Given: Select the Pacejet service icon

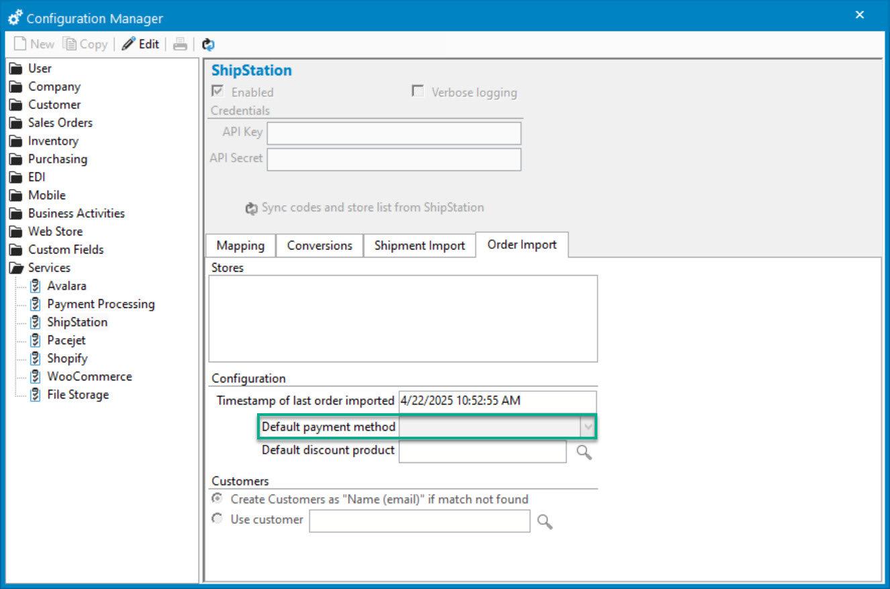Looking at the screenshot, I should [x=36, y=340].
